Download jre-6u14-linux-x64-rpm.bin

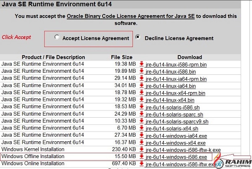tap(175, 93)
